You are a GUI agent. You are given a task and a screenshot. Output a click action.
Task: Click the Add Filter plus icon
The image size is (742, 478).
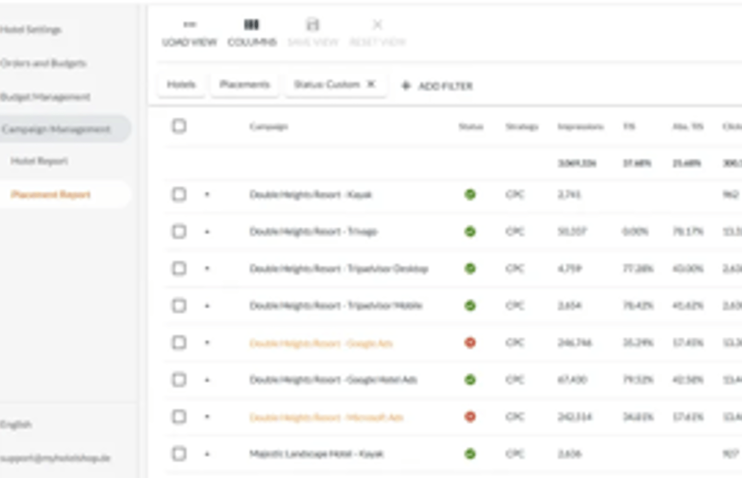[x=406, y=86]
